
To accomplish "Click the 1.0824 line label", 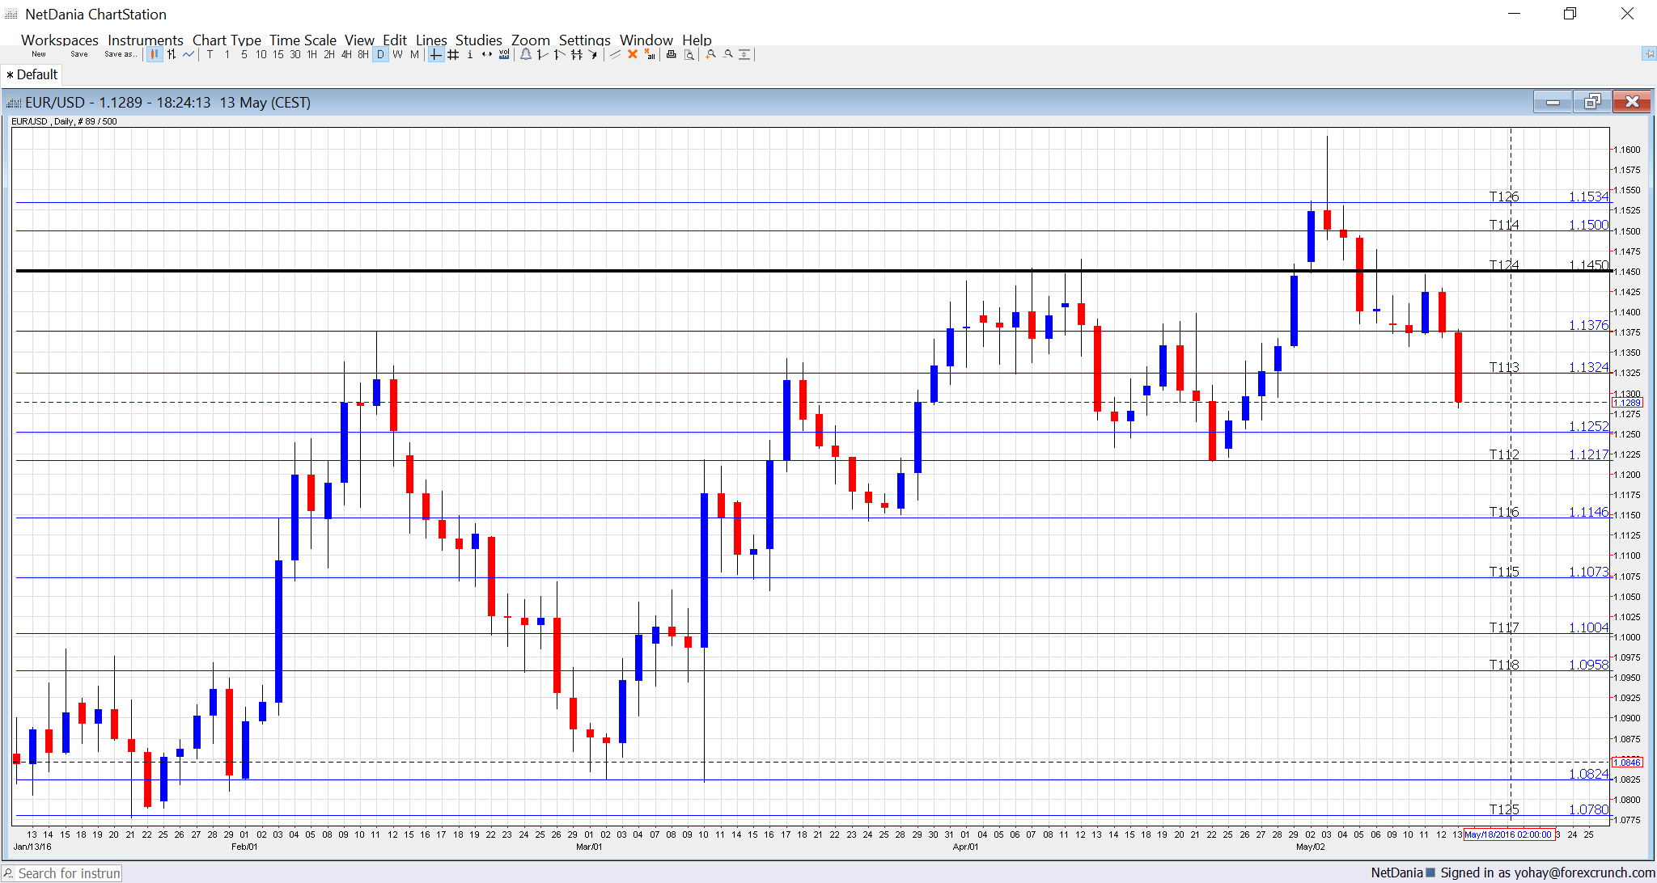I will pyautogui.click(x=1589, y=774).
